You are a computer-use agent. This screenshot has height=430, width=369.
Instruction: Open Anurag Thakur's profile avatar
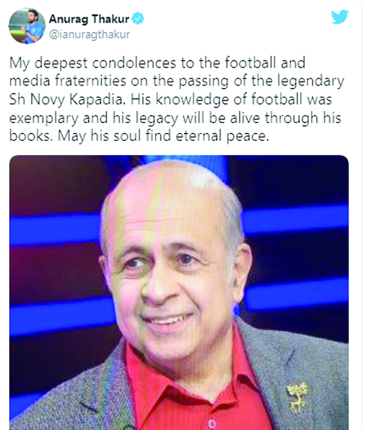pyautogui.click(x=27, y=26)
